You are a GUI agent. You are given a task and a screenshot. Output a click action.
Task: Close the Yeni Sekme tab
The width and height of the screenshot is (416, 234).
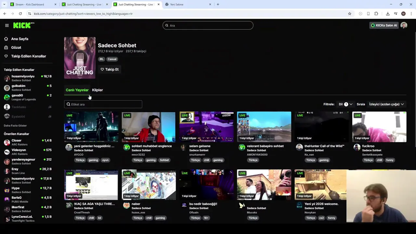210,5
